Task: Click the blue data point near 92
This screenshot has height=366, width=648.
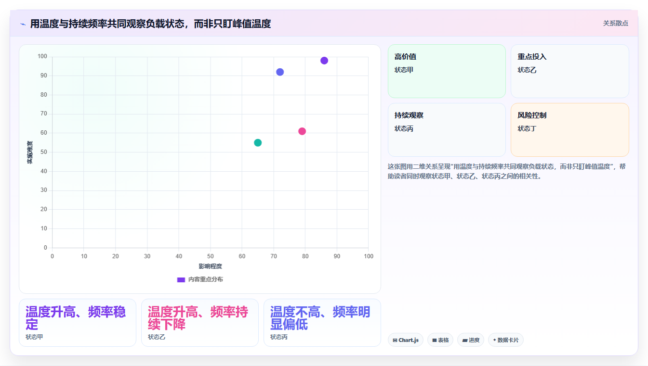Action: 280,72
